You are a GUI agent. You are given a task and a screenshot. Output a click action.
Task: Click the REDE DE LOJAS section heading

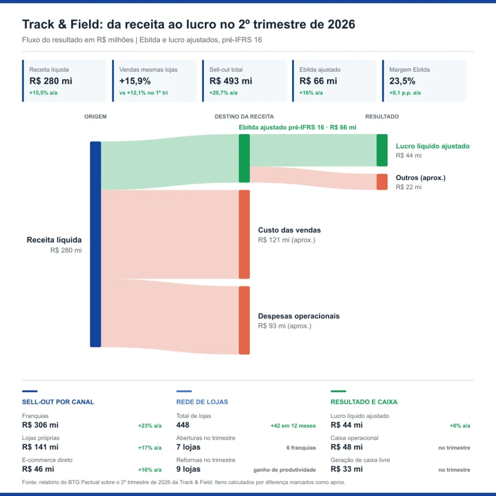(202, 402)
